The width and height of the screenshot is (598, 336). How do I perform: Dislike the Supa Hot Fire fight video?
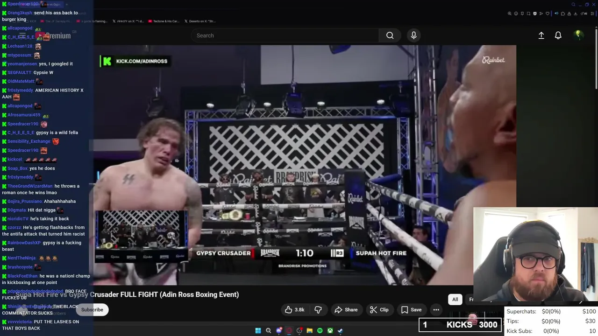click(x=318, y=309)
